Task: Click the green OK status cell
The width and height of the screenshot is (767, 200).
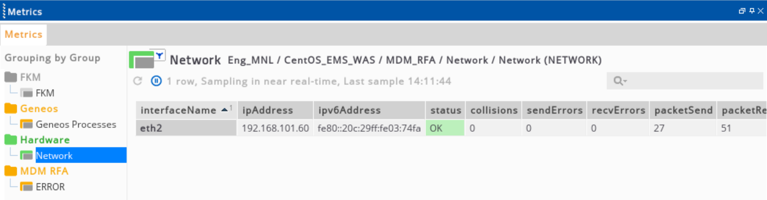Action: click(445, 128)
